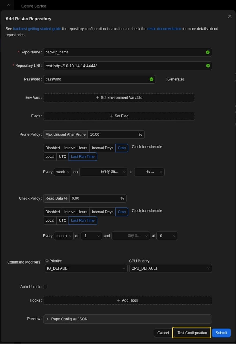Select UTC clock for Check Policy schedule
Image resolution: width=236 pixels, height=344 pixels.
62,221
